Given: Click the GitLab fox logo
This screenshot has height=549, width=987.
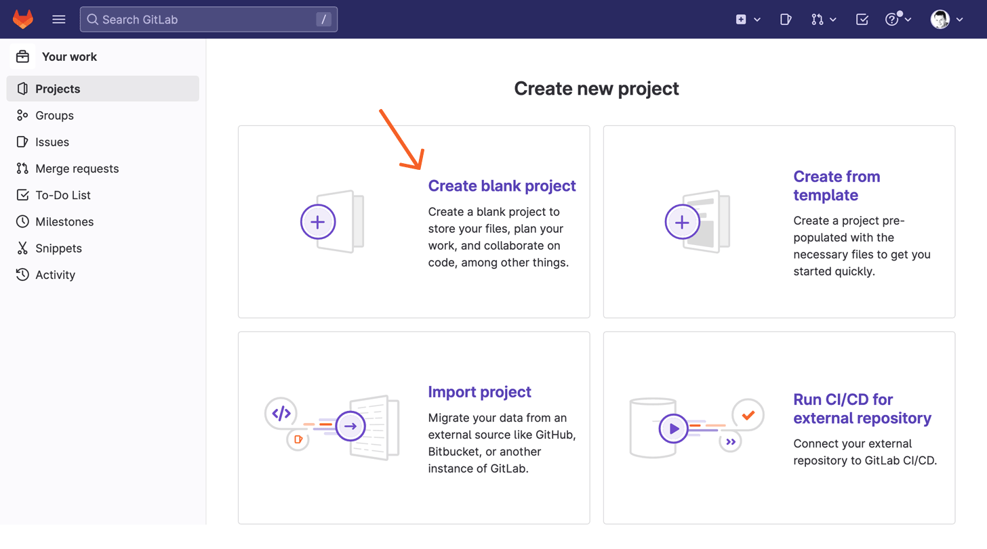Looking at the screenshot, I should pyautogui.click(x=23, y=19).
